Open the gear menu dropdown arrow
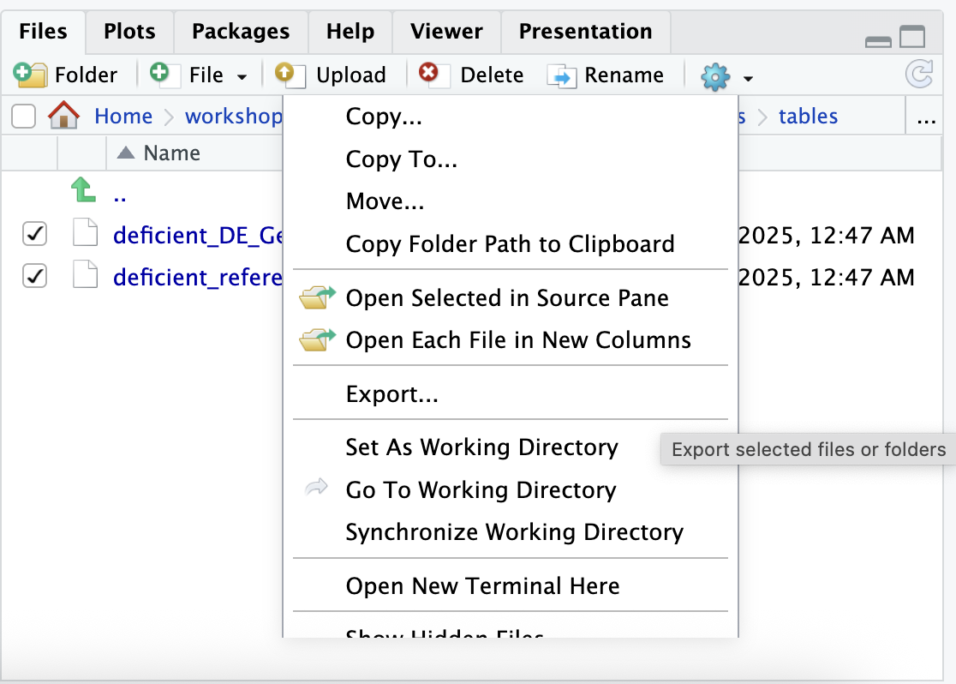 pyautogui.click(x=746, y=76)
